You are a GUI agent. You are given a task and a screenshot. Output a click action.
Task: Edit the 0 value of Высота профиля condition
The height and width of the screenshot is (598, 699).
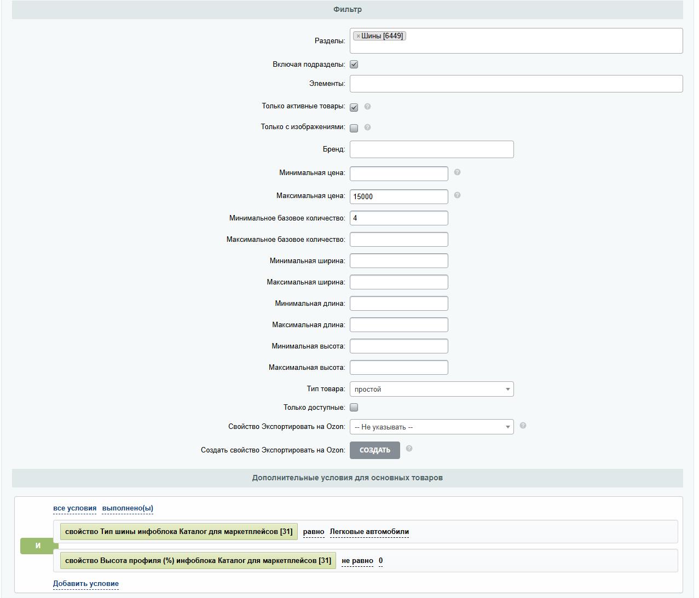381,561
